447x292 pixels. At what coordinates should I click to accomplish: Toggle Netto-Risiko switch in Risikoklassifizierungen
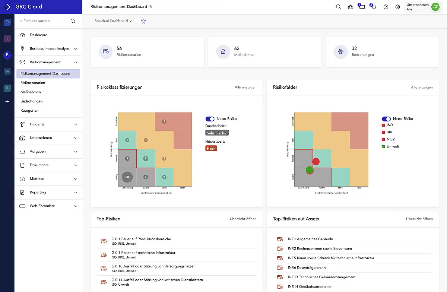[210, 119]
